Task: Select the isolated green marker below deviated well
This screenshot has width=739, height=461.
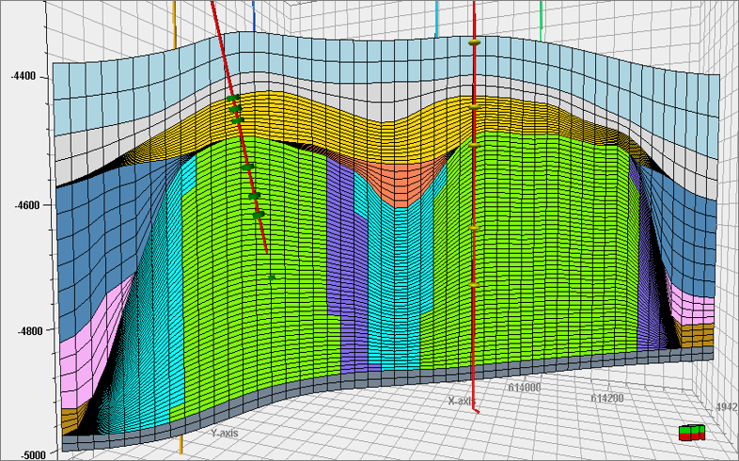Action: [272, 278]
